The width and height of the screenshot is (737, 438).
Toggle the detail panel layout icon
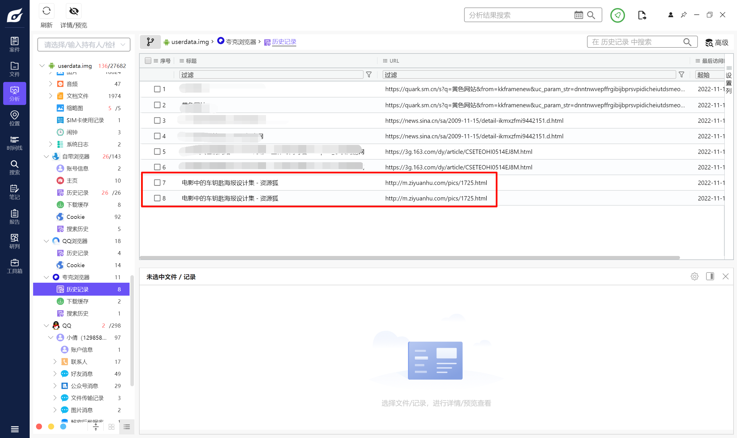710,277
